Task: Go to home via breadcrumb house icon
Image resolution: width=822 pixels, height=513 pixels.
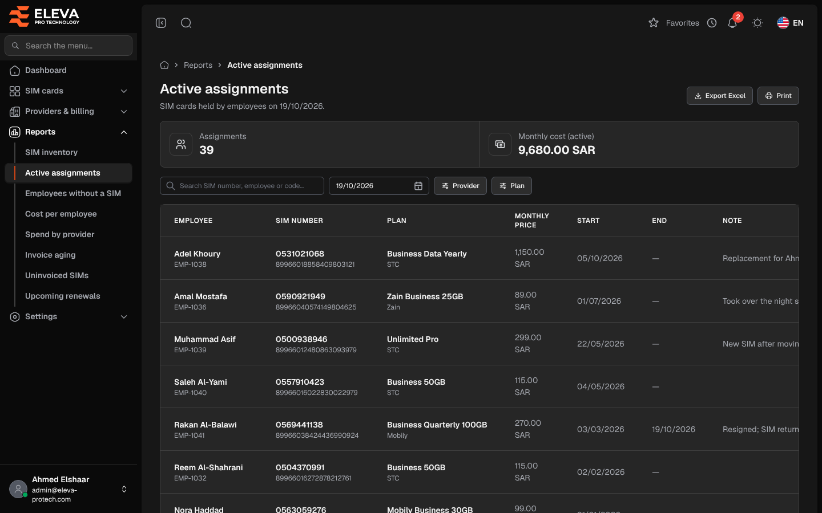Action: tap(164, 65)
